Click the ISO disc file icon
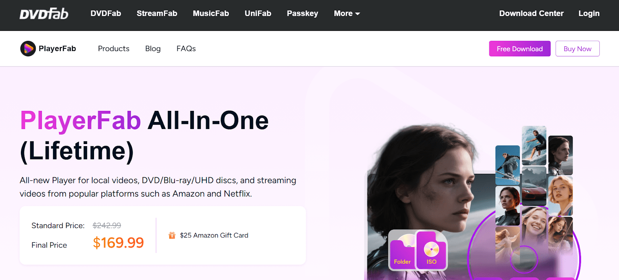This screenshot has height=280, width=619. [431, 251]
